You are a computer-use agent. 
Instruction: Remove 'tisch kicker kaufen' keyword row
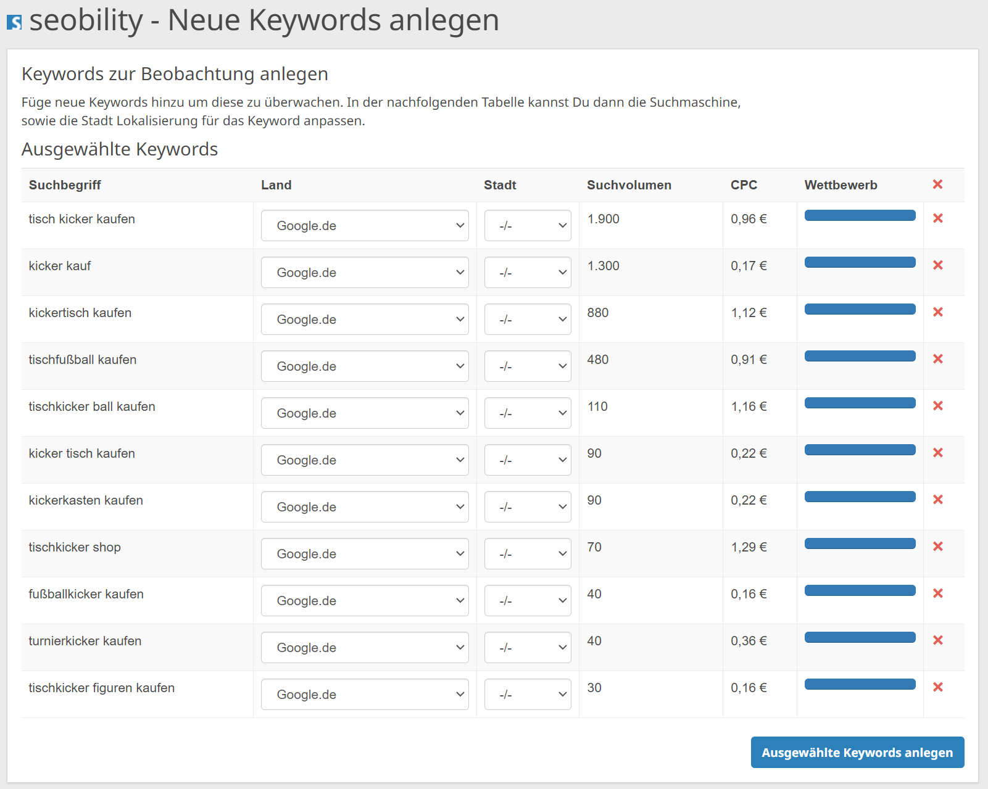(x=938, y=218)
